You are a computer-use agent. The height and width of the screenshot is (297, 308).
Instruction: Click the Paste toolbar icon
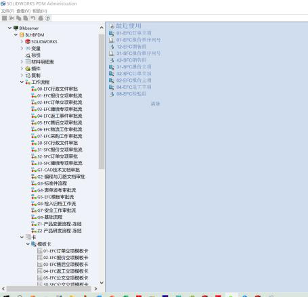coord(26,18)
